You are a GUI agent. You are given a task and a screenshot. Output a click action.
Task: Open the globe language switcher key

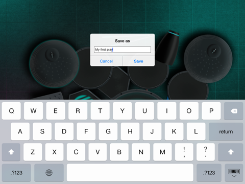pyautogui.click(x=49, y=173)
